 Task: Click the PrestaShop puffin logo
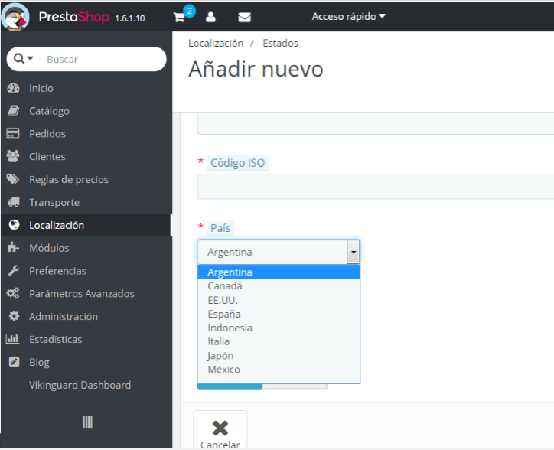click(x=15, y=16)
